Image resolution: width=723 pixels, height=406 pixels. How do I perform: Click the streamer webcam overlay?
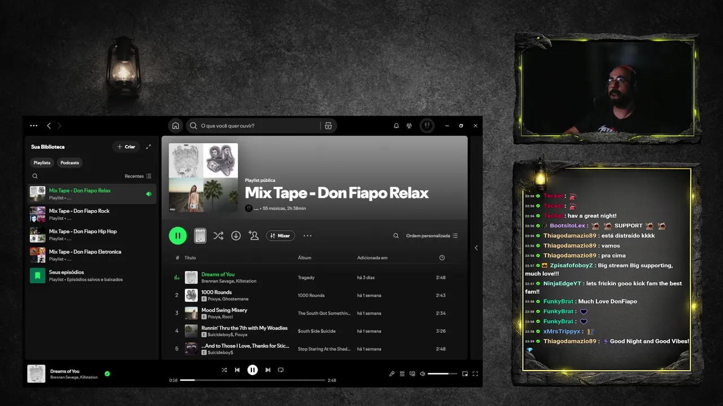pyautogui.click(x=607, y=87)
